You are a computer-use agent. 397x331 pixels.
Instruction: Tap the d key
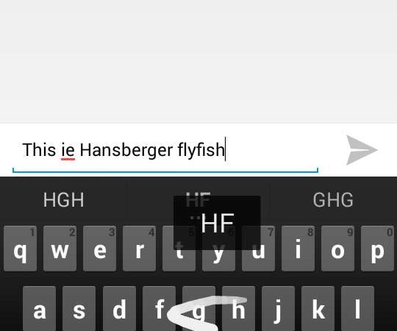click(x=119, y=308)
